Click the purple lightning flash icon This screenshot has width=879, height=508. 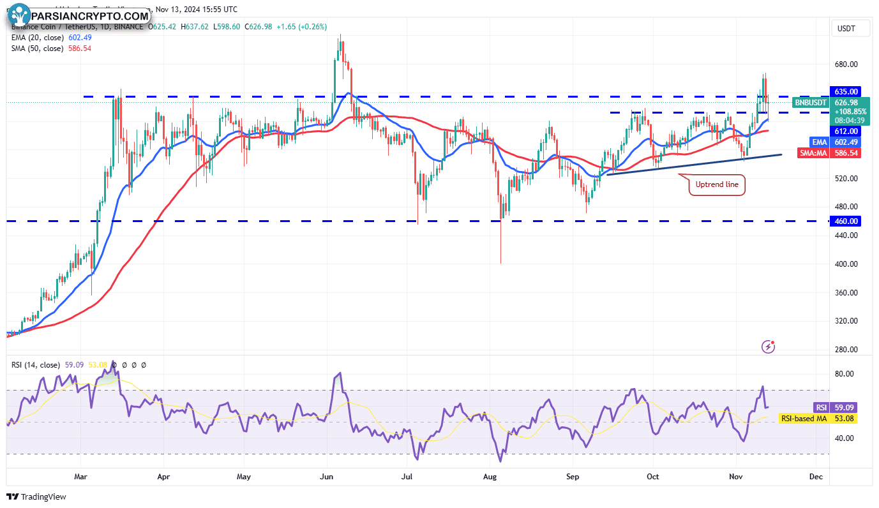point(769,347)
